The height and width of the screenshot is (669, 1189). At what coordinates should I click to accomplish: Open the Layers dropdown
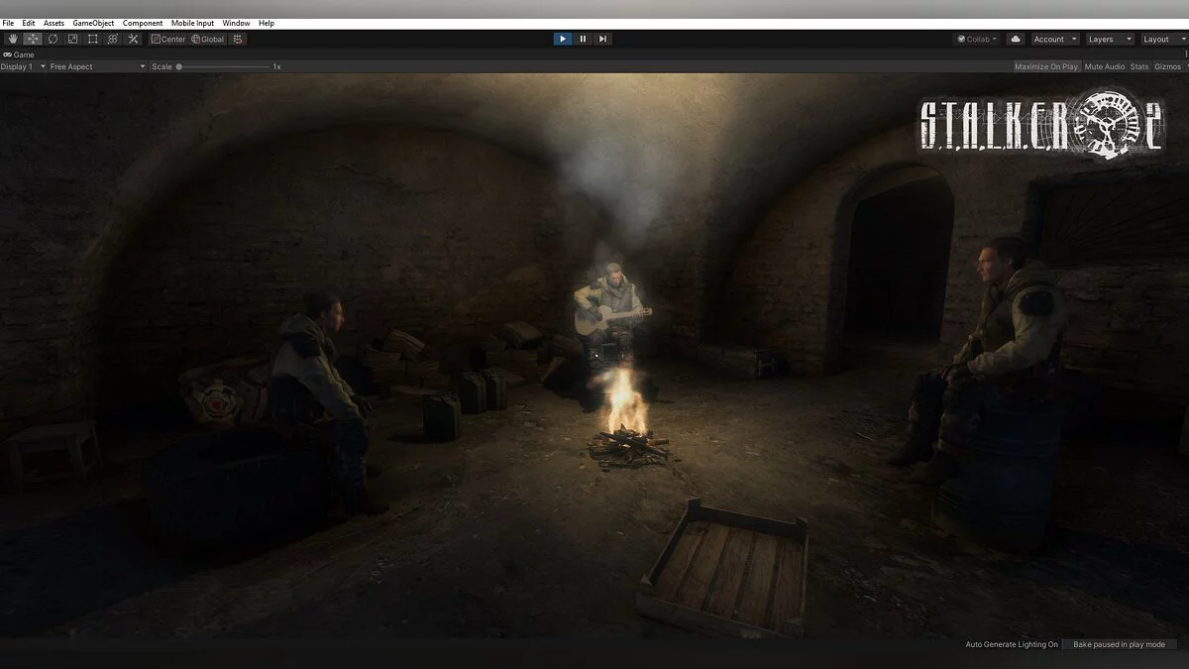pos(1108,39)
